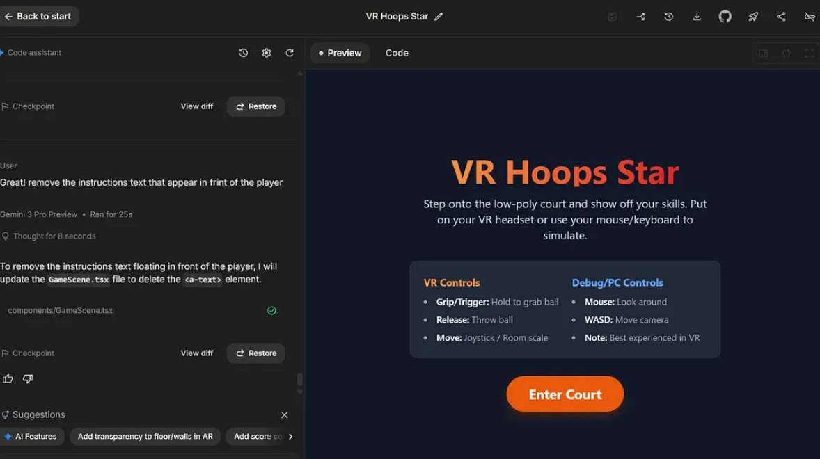The height and width of the screenshot is (459, 820).
Task: Click the Back to start button
Action: pos(38,17)
